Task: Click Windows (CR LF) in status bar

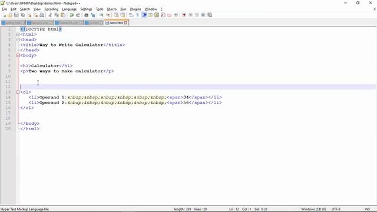Action: coord(313,209)
